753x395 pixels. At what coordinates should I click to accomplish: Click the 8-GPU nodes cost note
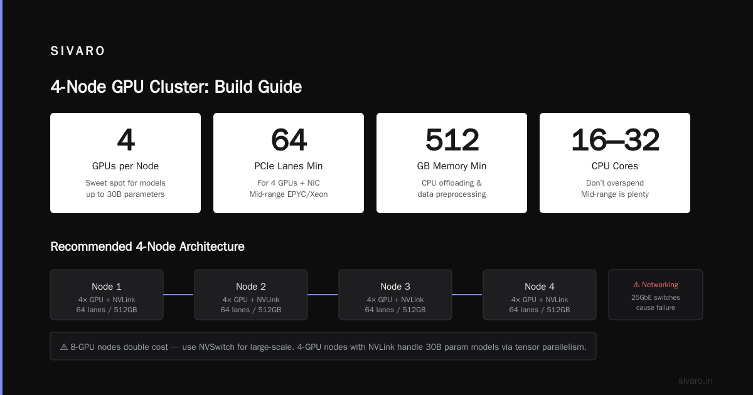[x=323, y=346]
